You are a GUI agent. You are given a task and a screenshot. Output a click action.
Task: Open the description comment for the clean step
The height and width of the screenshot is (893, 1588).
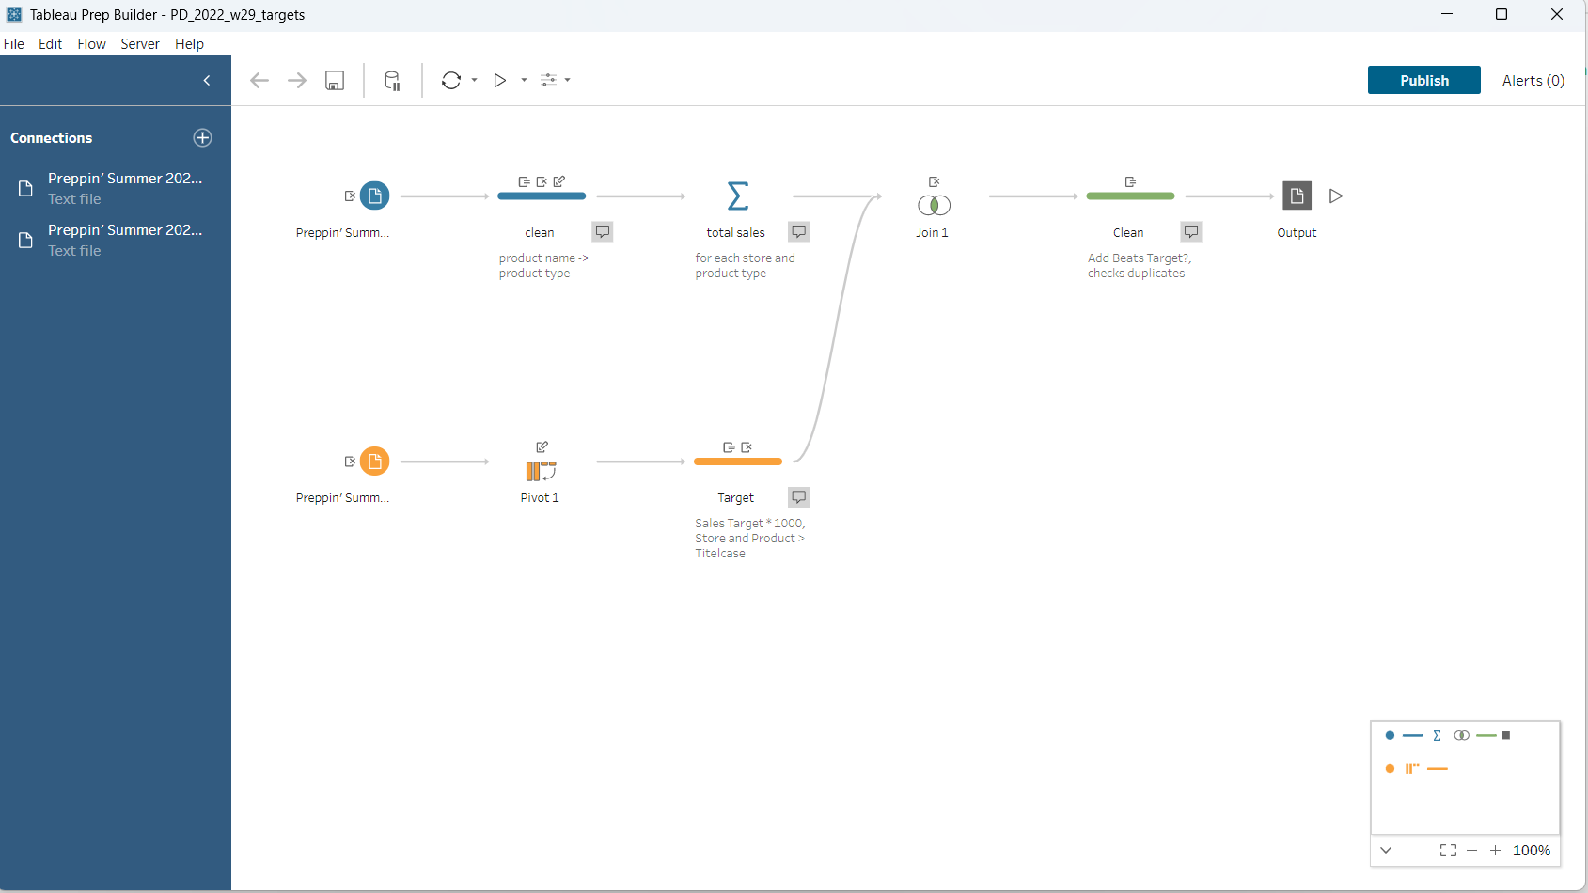pos(603,231)
